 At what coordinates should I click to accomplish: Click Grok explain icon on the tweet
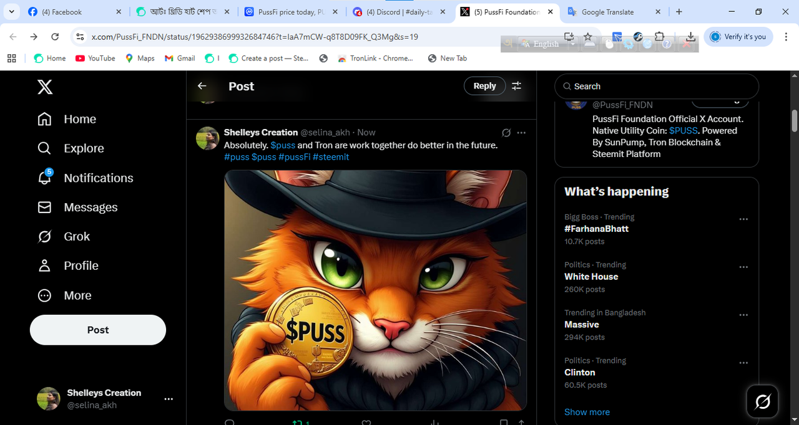pos(506,133)
